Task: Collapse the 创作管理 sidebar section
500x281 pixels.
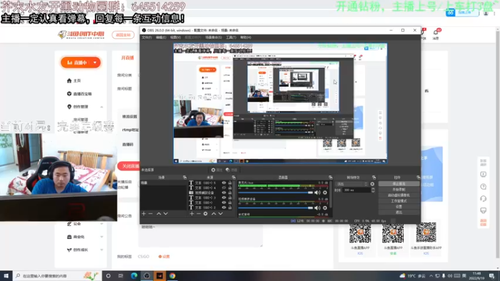Action: pyautogui.click(x=102, y=107)
